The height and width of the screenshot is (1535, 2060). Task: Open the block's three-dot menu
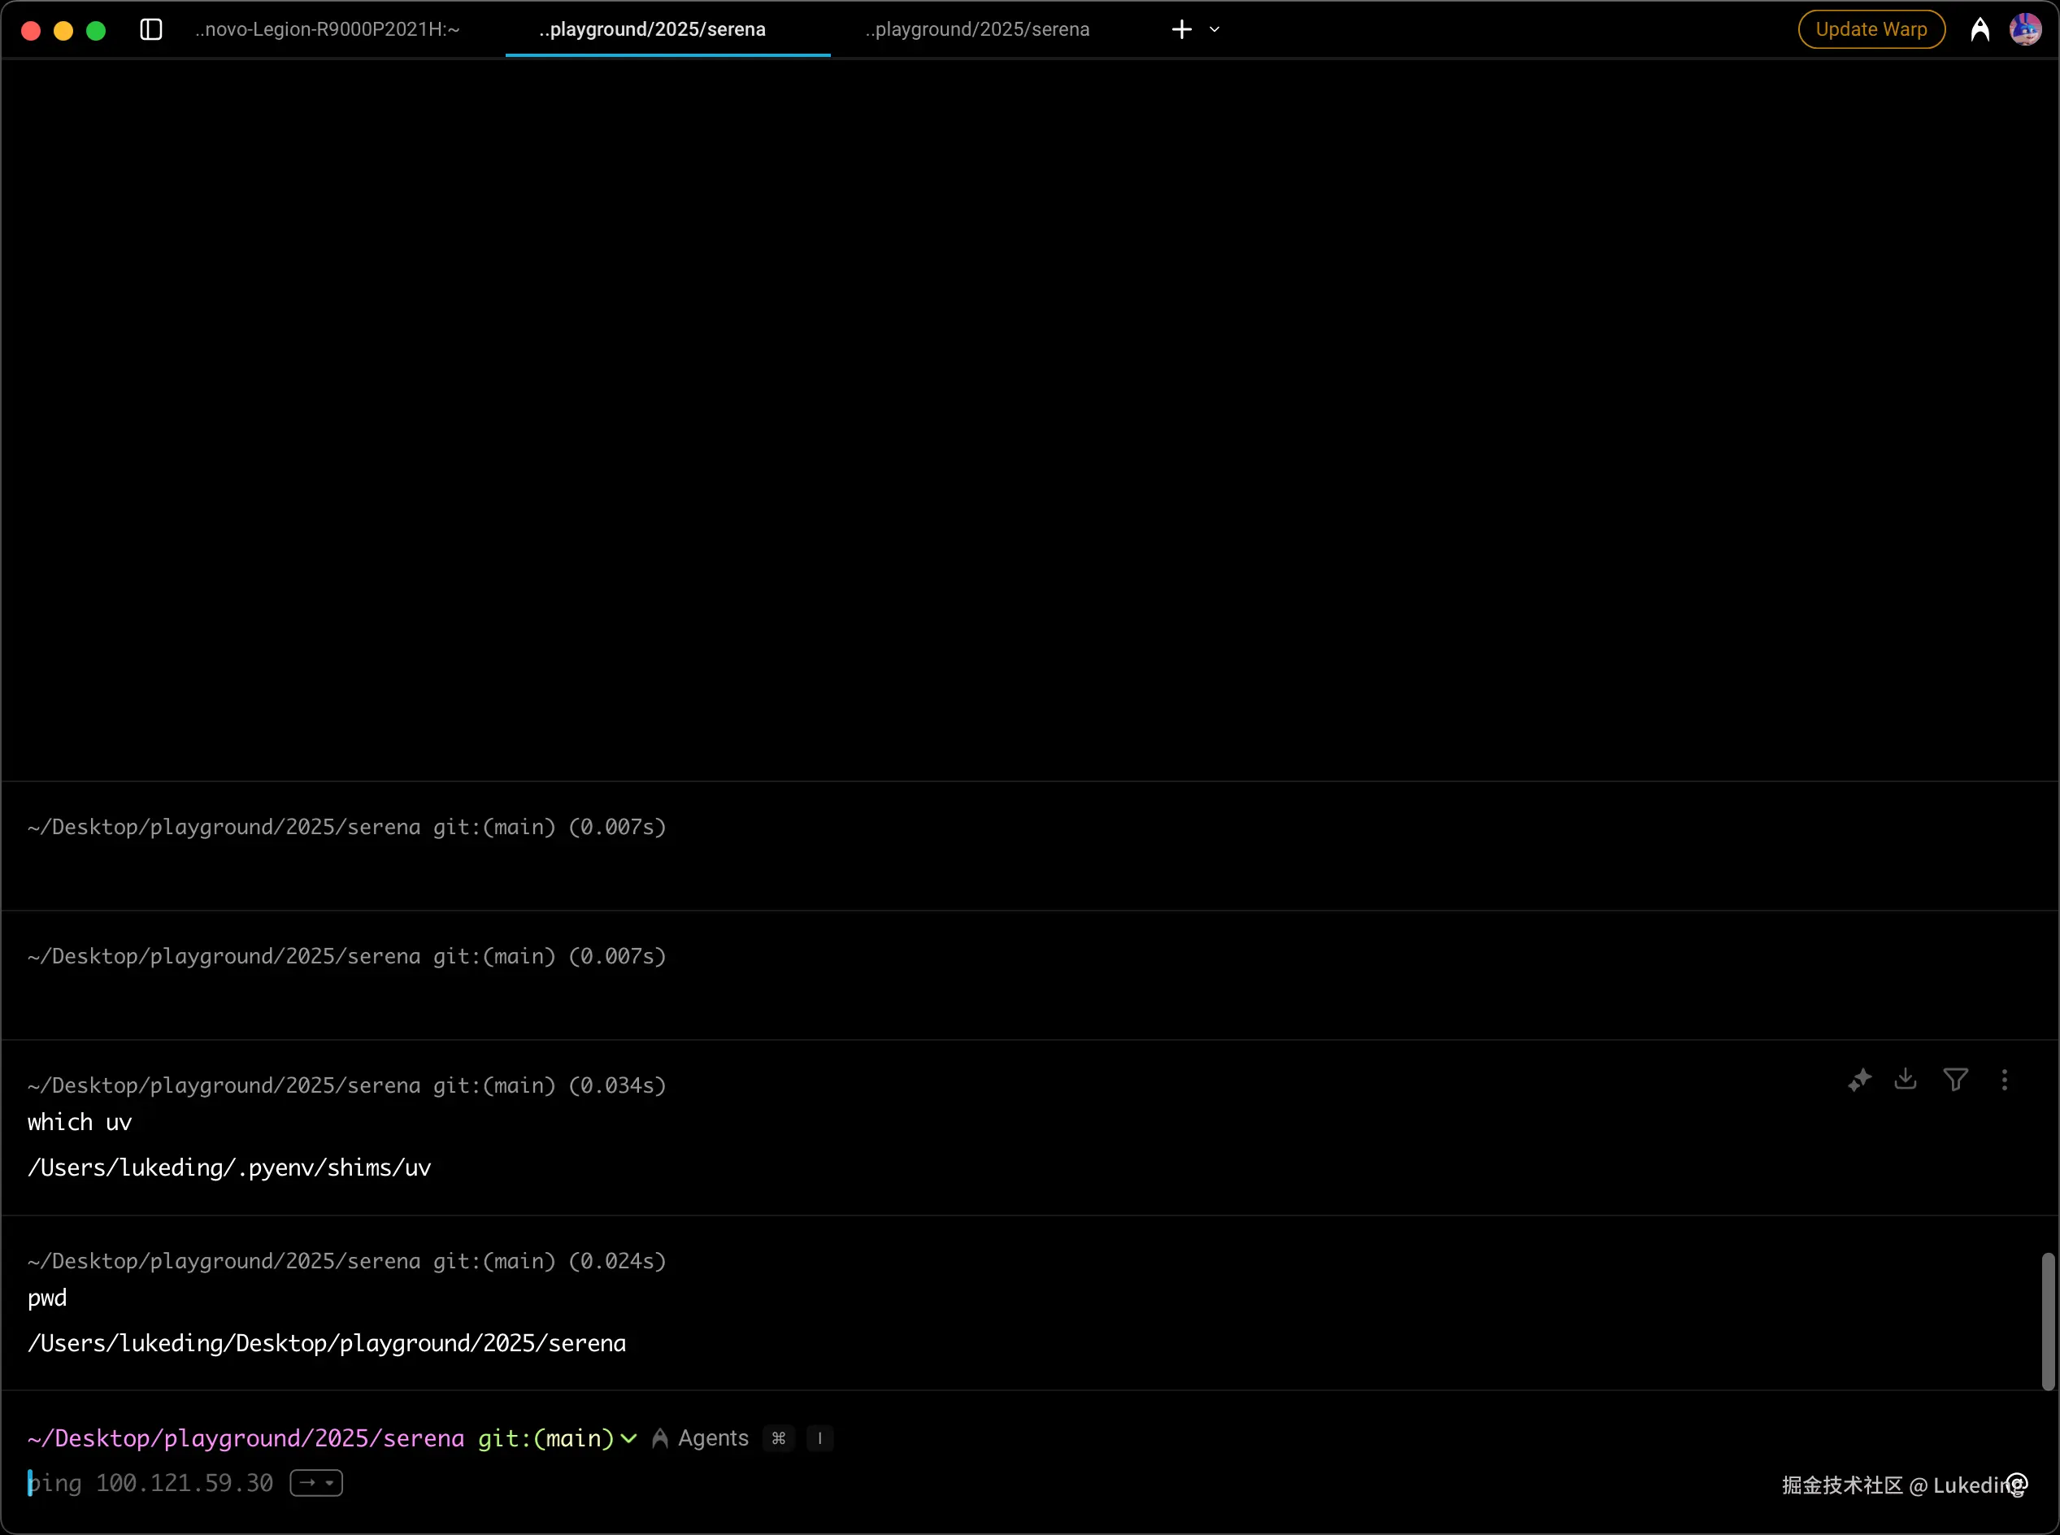(x=2004, y=1080)
